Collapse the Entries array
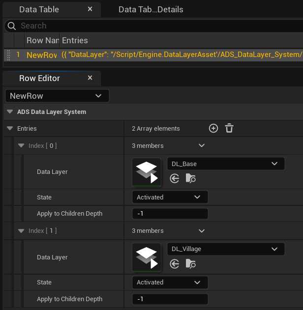 [10, 129]
